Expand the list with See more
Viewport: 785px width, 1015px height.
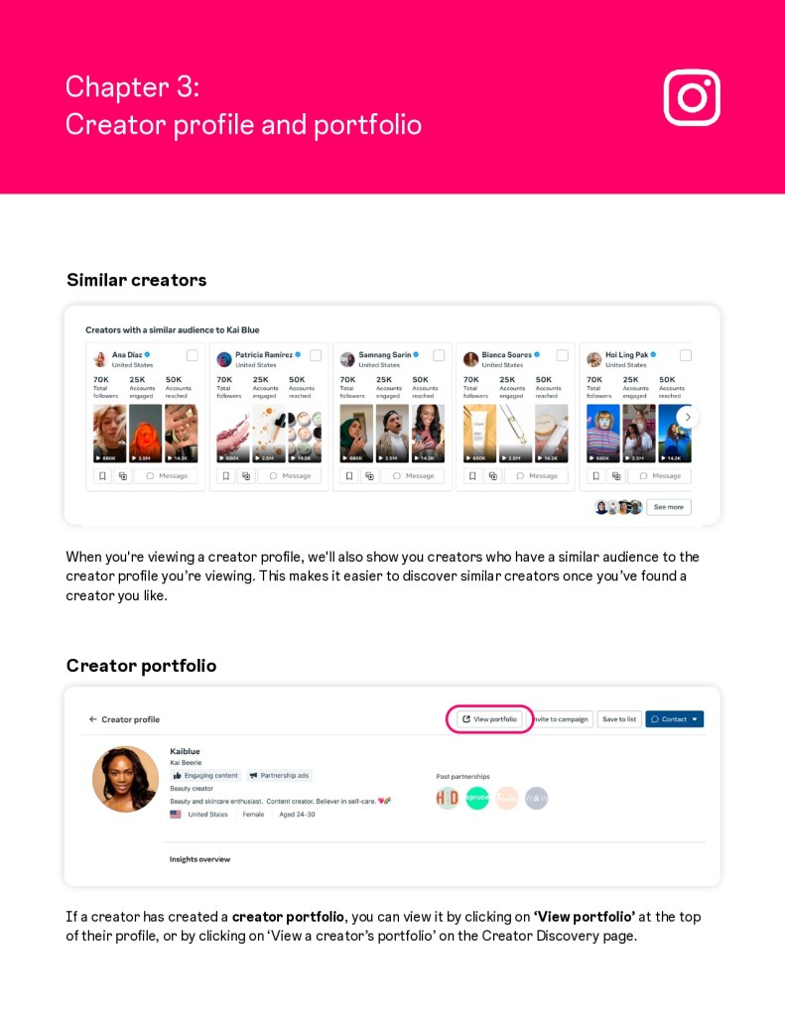click(x=668, y=507)
